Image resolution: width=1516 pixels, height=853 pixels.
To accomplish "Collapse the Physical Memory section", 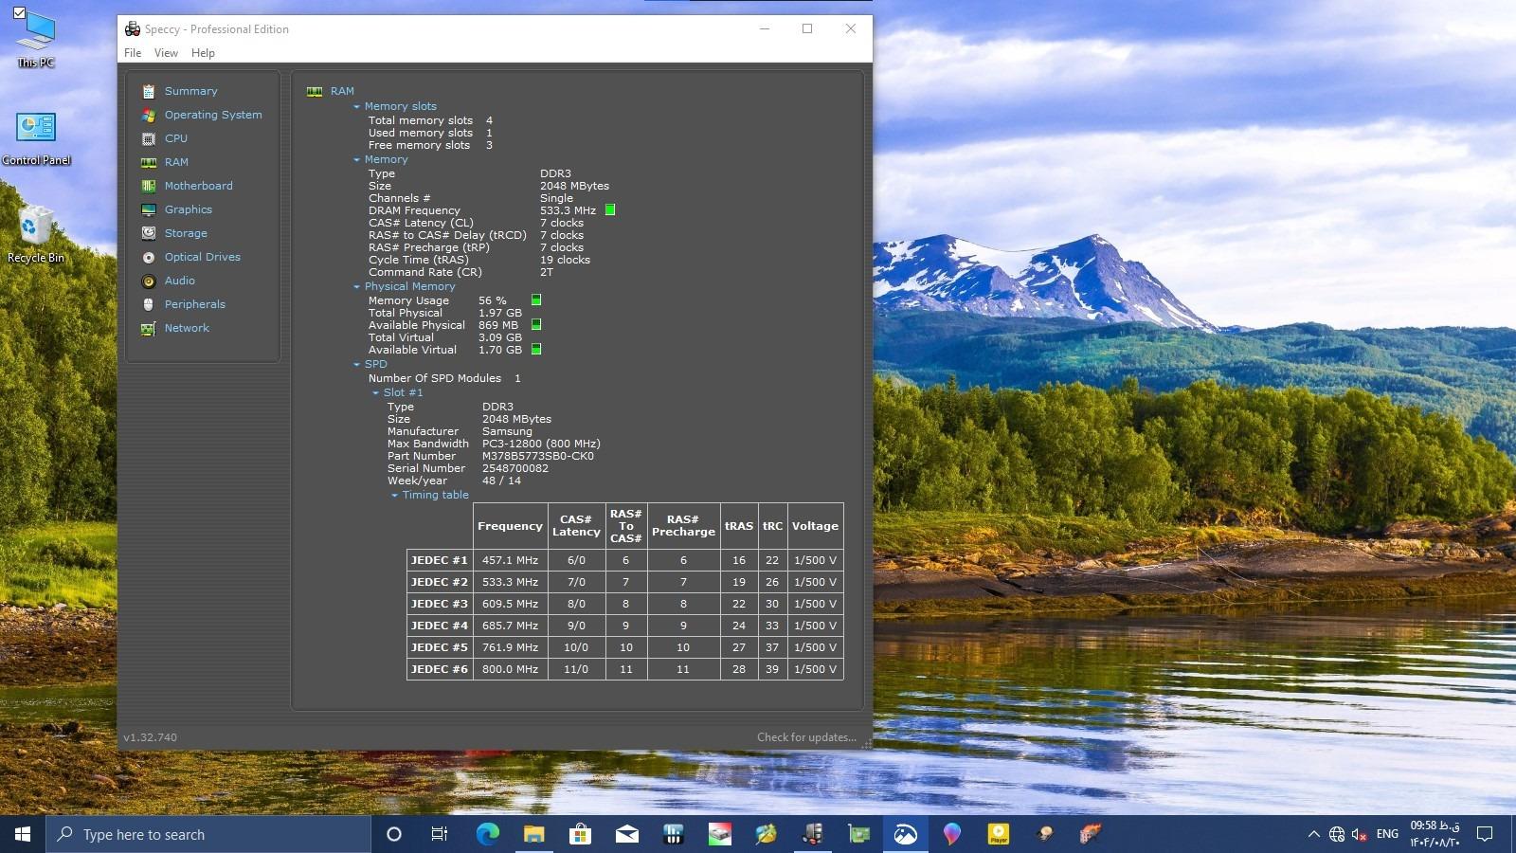I will 357,287.
